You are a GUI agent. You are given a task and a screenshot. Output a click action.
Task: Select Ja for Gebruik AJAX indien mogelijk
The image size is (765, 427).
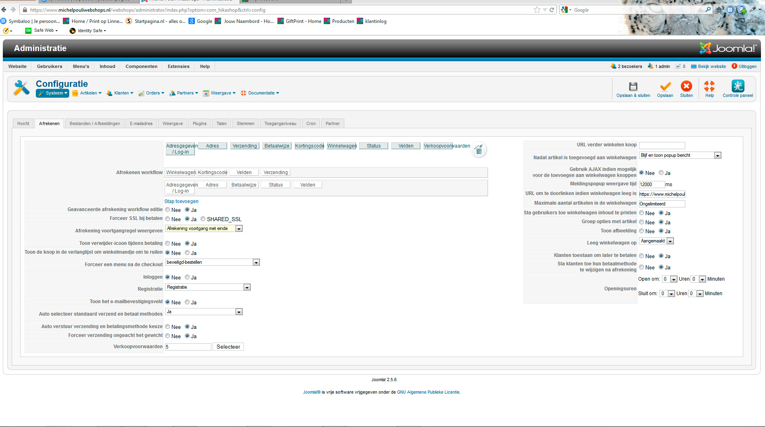[661, 172]
